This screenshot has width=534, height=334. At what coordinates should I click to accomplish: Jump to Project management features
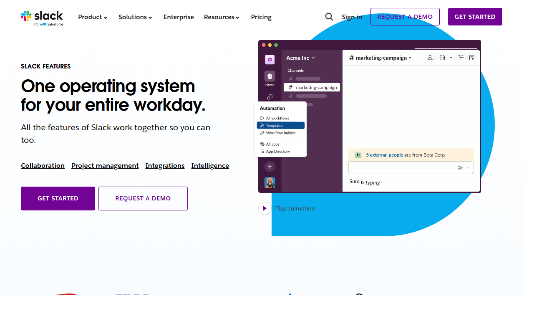point(105,166)
